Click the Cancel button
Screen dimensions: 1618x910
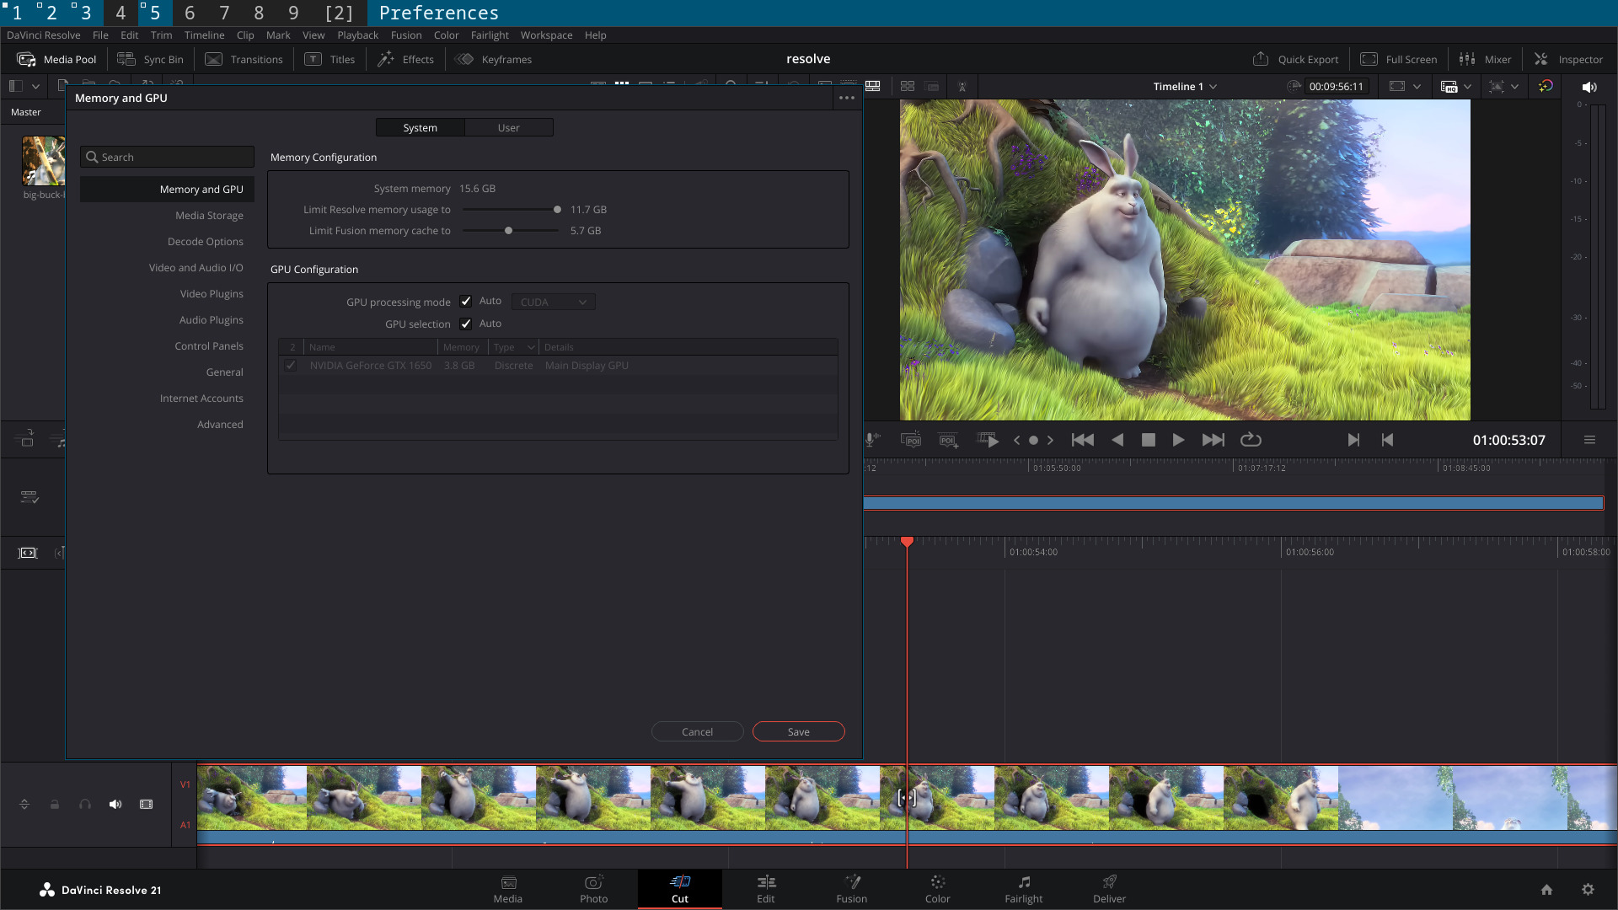coord(697,731)
